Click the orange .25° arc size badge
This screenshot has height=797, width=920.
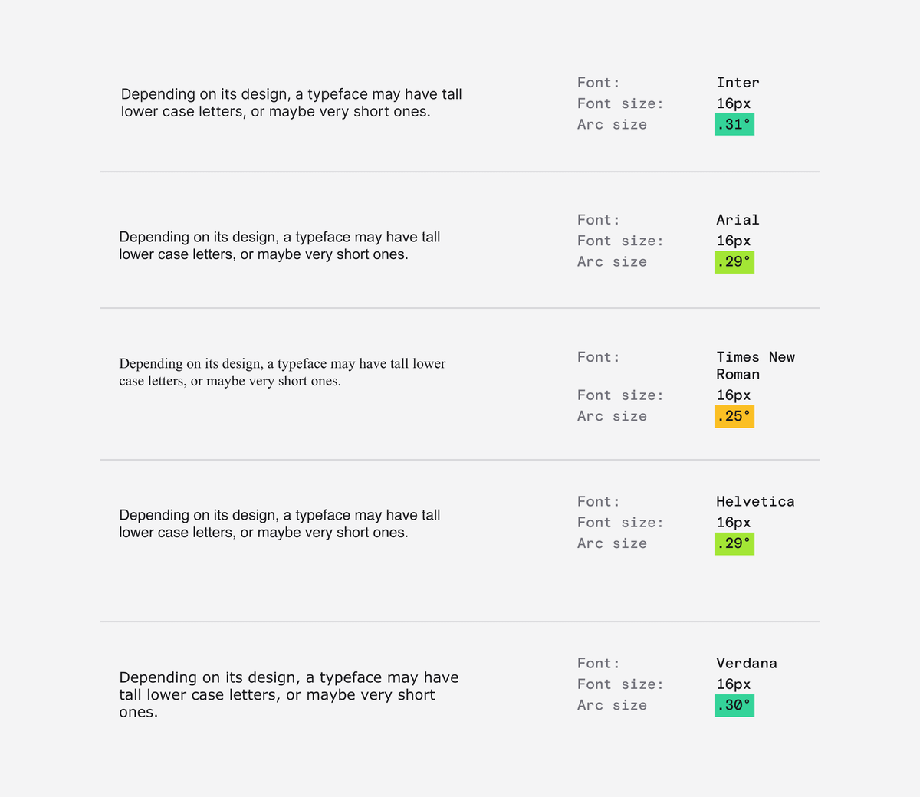734,416
